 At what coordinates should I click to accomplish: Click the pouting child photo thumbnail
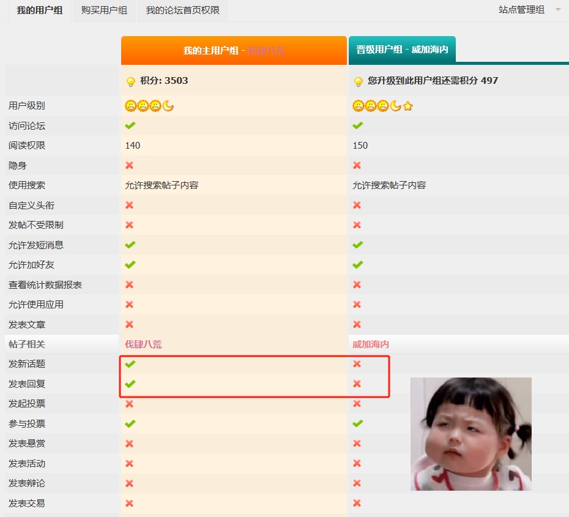point(471,434)
